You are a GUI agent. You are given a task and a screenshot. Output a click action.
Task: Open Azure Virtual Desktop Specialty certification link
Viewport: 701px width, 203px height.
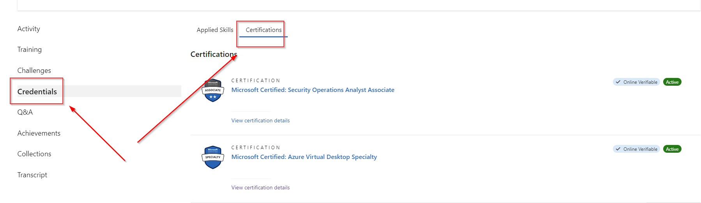(x=304, y=157)
